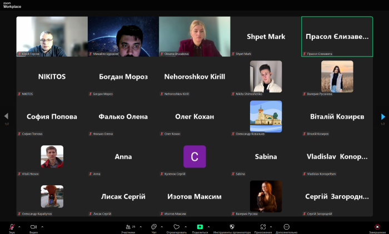Image resolution: width=389 pixels, height=234 pixels.
Task: Open Инструменты организатора host tools
Action: (232, 227)
